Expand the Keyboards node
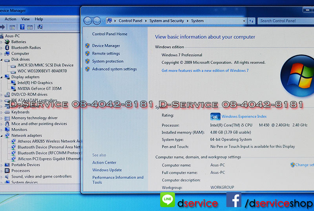The width and height of the screenshot is (314, 211). (2, 112)
